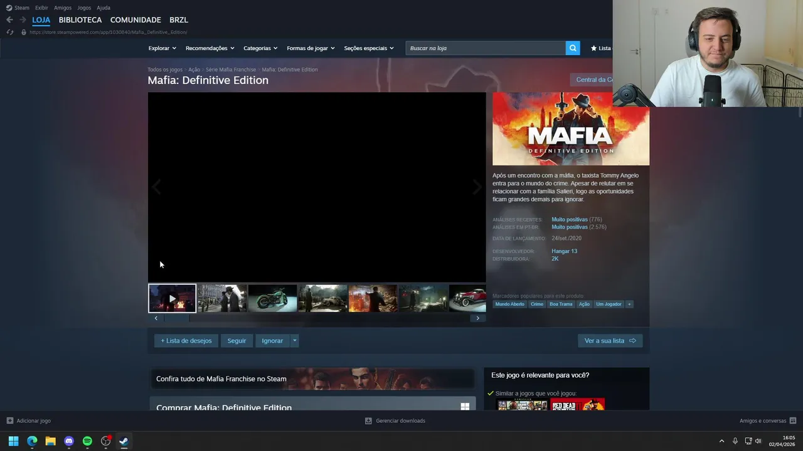Select the Crime tag

537,304
